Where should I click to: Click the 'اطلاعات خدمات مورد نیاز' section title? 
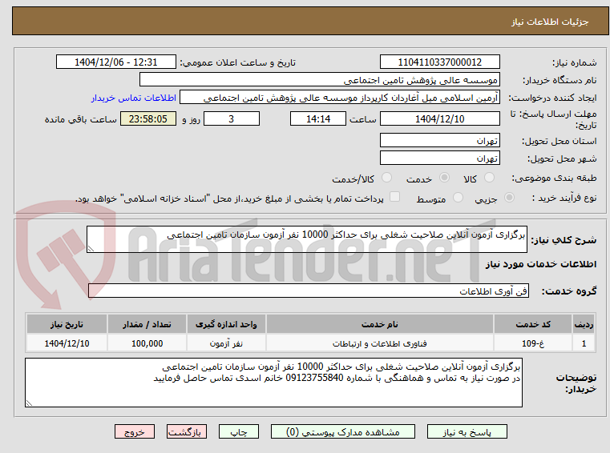click(x=541, y=264)
